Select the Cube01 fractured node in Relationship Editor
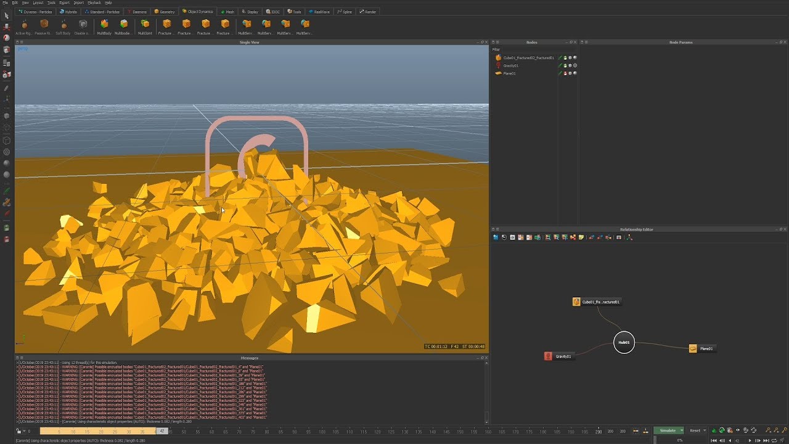Image resolution: width=789 pixels, height=444 pixels. click(597, 302)
